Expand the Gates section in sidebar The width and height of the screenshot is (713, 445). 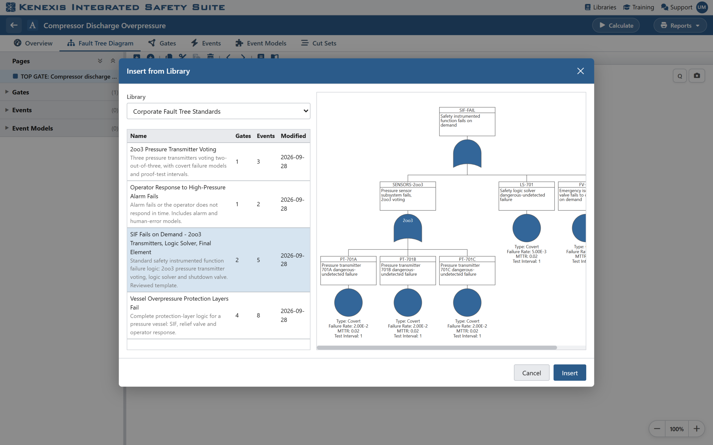(7, 92)
